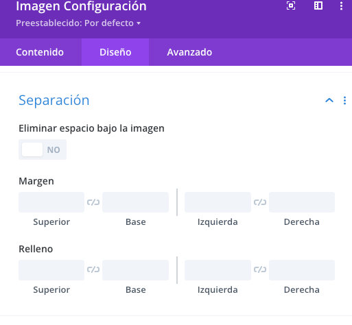The width and height of the screenshot is (352, 325).
Task: Open the header three-dot options menu
Action: pyautogui.click(x=341, y=5)
